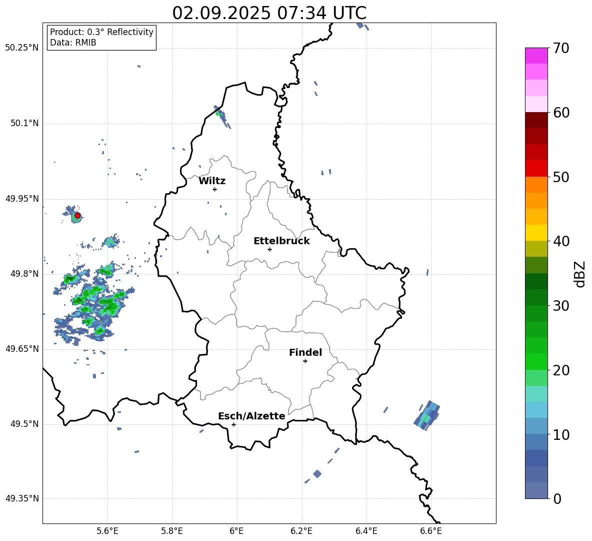The image size is (592, 541).
Task: Click the 60 label on the colorbar
Action: [x=561, y=113]
